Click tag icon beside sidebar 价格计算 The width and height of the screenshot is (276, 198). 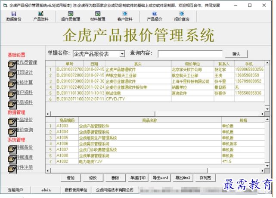[x=12, y=85]
